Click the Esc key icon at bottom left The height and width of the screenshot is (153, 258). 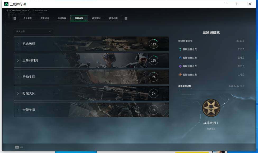[x=17, y=147]
